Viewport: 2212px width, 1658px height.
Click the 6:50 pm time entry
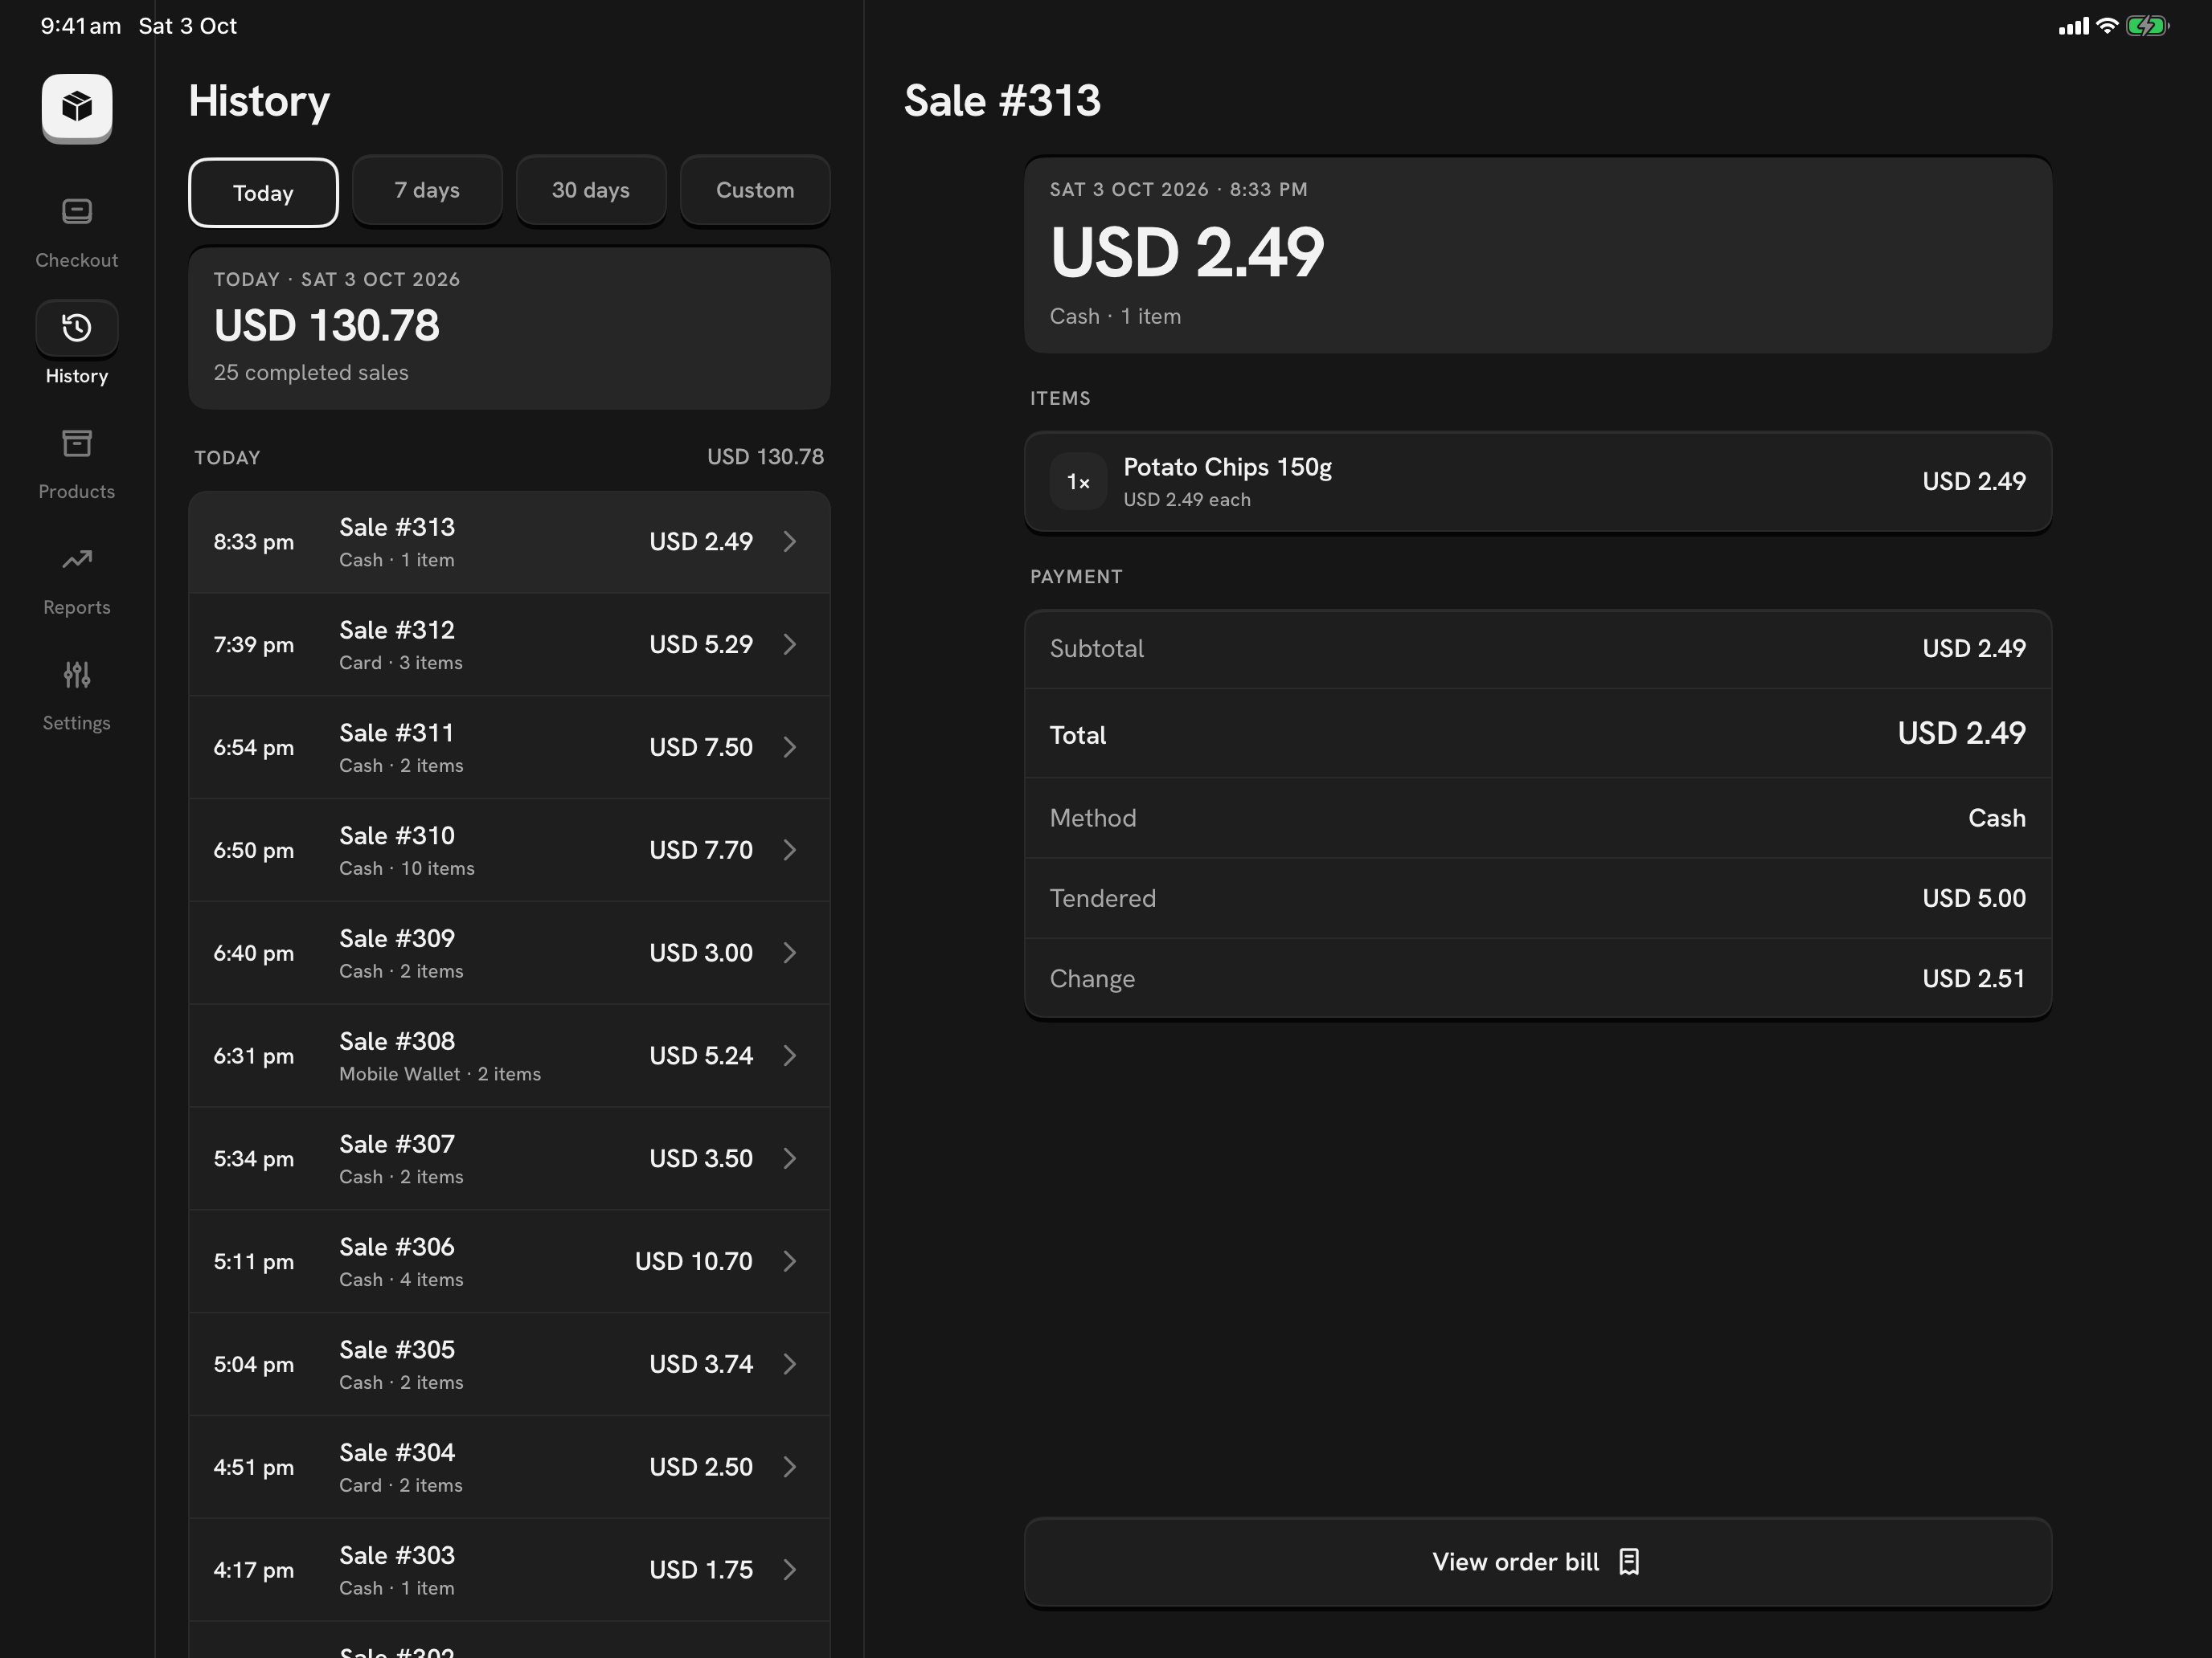click(x=254, y=851)
